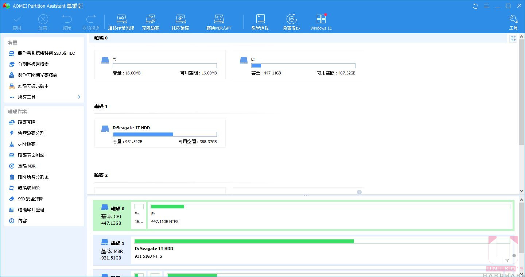
Task: Toggle the disk view layout icon
Action: (x=513, y=39)
